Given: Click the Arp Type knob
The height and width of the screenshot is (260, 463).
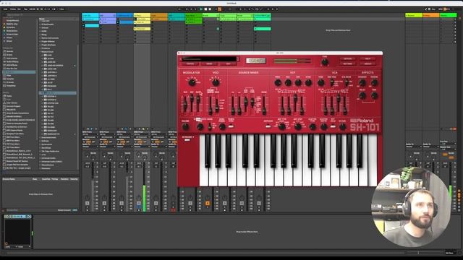Looking at the screenshot, I should [x=282, y=127].
